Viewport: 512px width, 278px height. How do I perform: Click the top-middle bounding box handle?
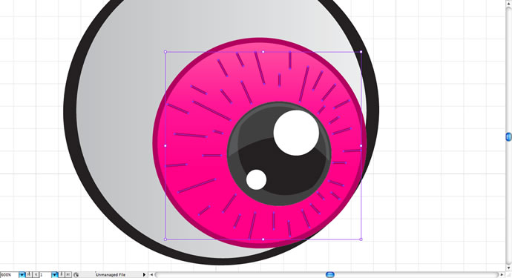point(263,52)
